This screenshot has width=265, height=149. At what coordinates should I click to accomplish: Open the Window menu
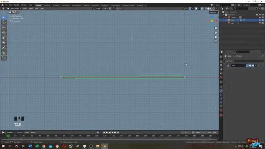coord(24,5)
